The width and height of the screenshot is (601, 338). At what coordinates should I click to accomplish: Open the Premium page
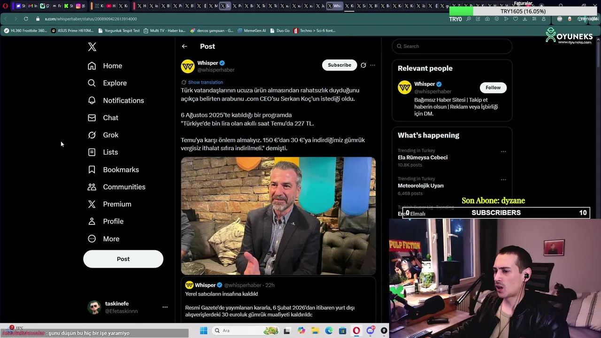click(110, 204)
